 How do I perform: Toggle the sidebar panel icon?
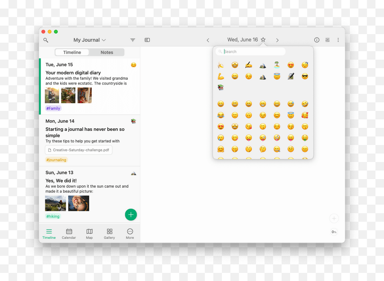point(147,40)
